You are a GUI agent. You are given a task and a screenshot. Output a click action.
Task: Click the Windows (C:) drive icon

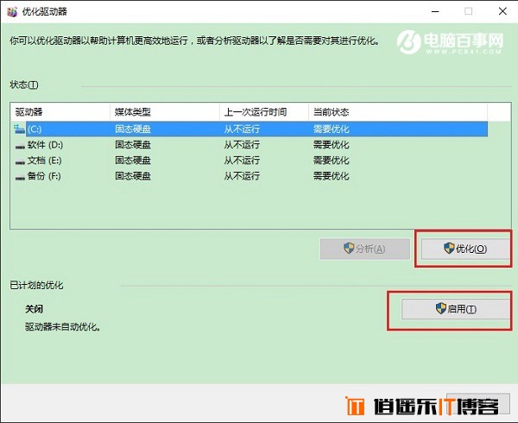19,129
